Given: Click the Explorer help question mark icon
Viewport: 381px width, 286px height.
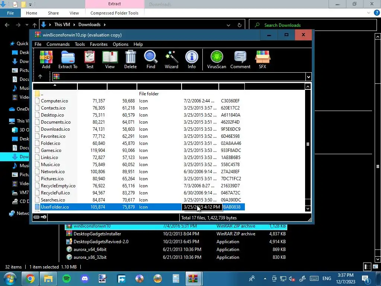Looking at the screenshot, I should click(377, 13).
